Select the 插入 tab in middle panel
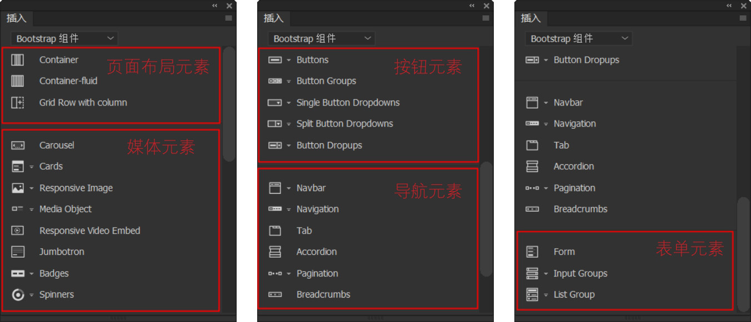This screenshot has height=322, width=751. pyautogui.click(x=274, y=18)
